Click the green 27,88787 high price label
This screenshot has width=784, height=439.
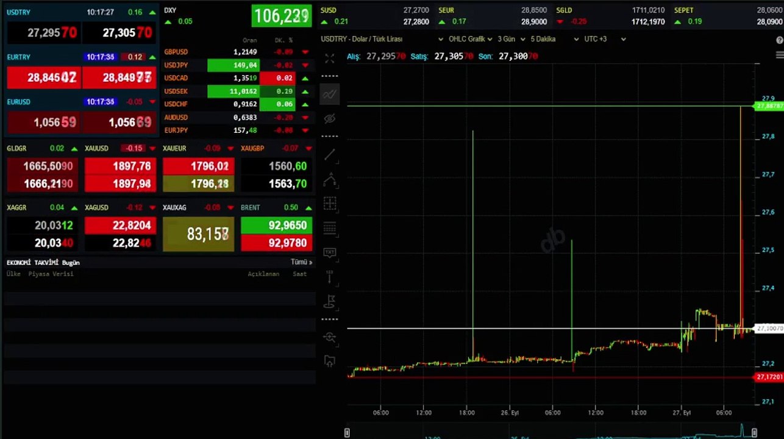769,106
